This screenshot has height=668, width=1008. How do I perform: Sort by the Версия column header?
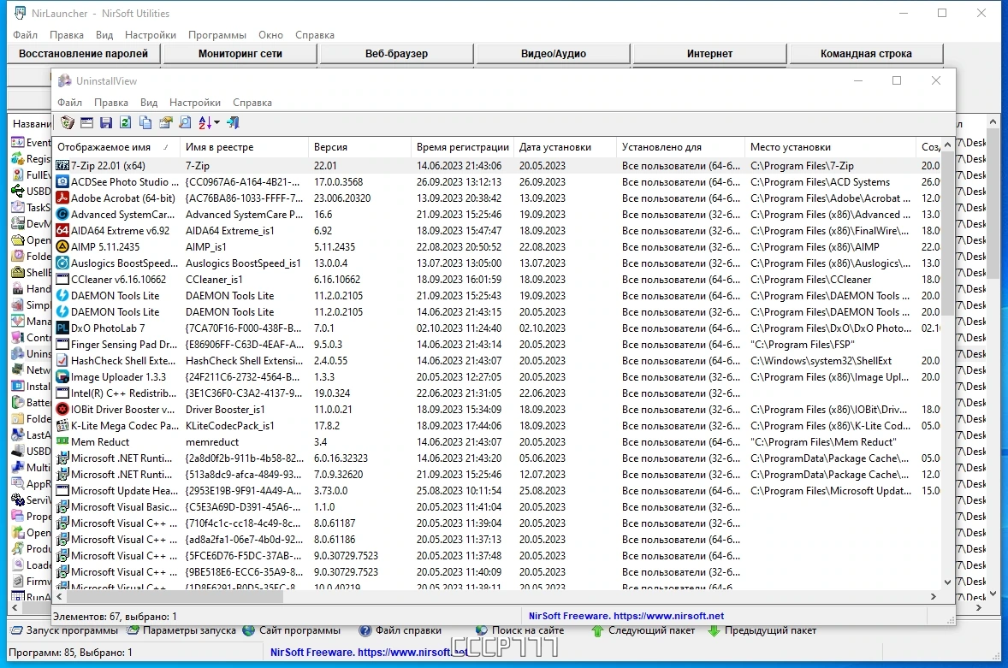pyautogui.click(x=359, y=147)
